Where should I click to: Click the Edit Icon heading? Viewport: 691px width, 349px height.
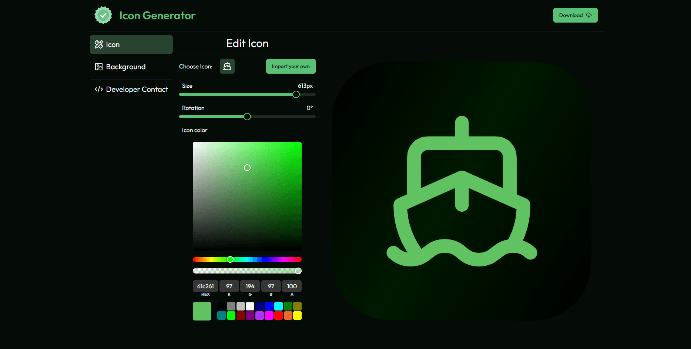[x=247, y=43]
